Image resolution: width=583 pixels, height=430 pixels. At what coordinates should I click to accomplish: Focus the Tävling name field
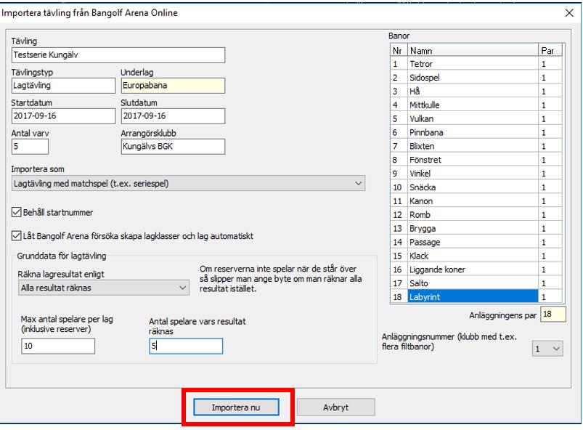[x=118, y=55]
